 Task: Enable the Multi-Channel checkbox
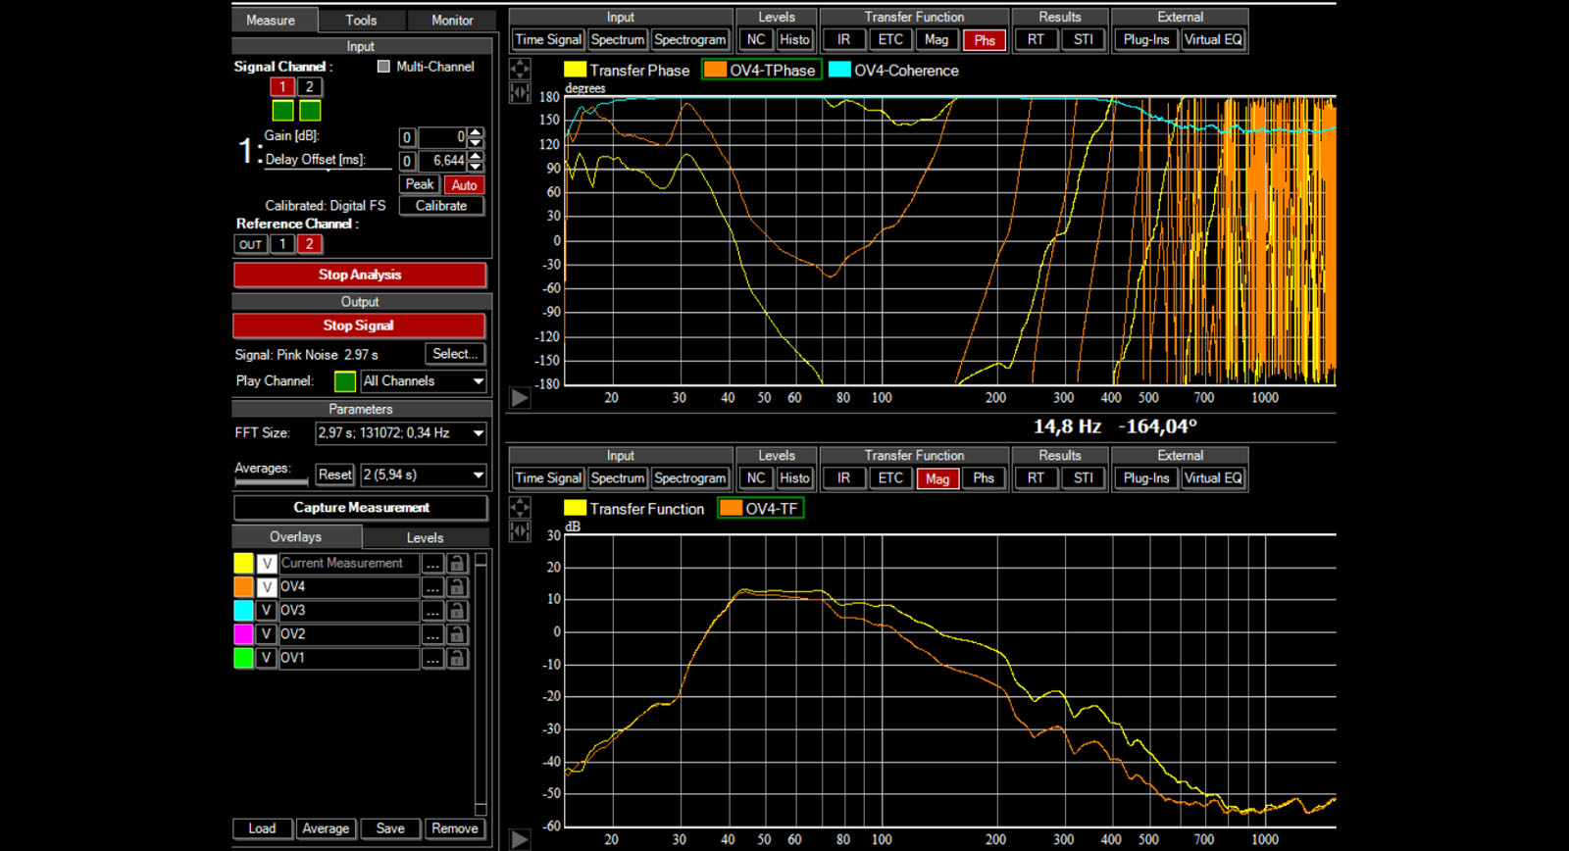pyautogui.click(x=383, y=67)
